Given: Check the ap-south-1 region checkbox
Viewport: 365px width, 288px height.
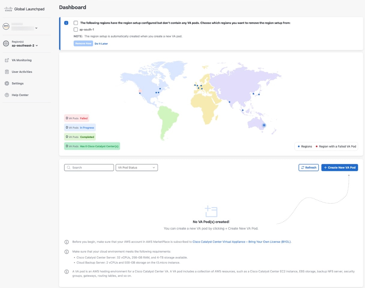Looking at the screenshot, I should coord(76,29).
